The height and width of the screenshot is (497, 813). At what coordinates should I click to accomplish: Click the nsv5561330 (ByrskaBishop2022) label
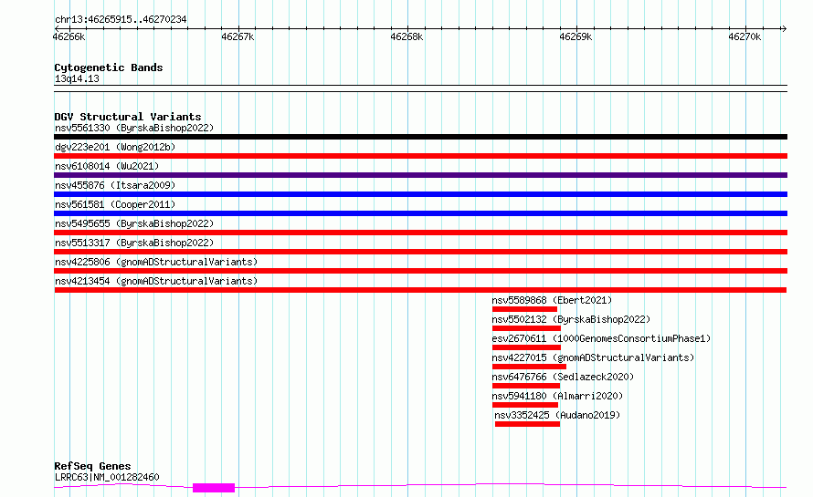(134, 128)
